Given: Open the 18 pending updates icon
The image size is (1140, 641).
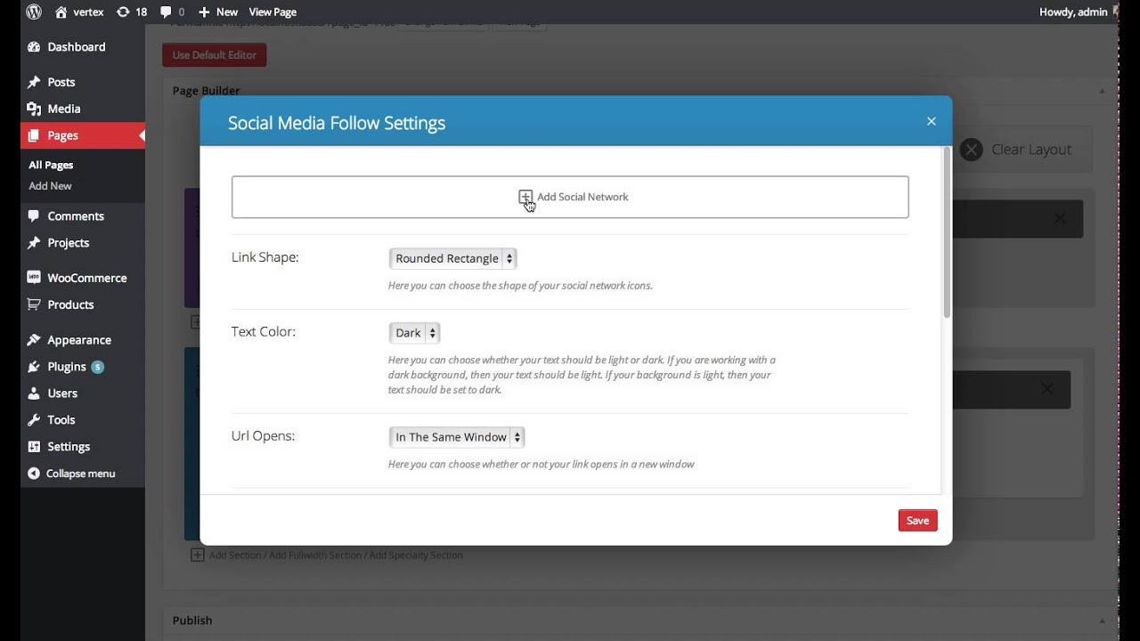Looking at the screenshot, I should (132, 12).
